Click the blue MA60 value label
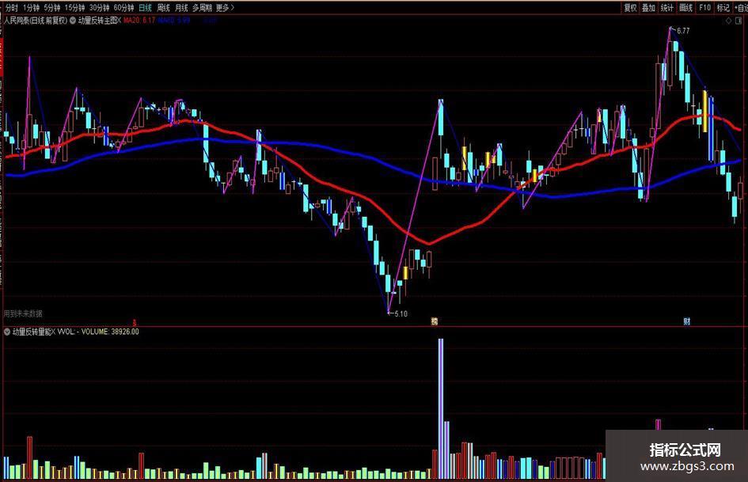748x482 pixels. 174,21
